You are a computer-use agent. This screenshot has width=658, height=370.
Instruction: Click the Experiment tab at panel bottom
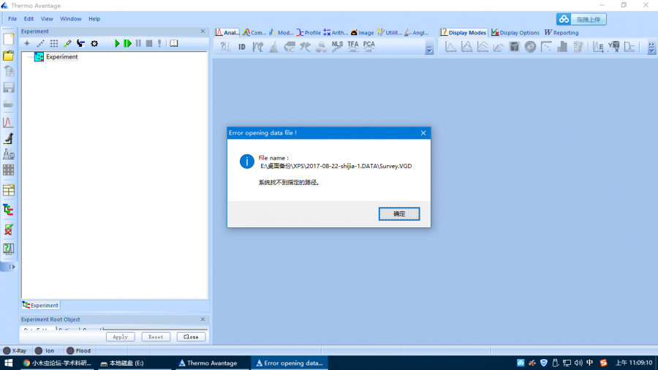pos(40,306)
